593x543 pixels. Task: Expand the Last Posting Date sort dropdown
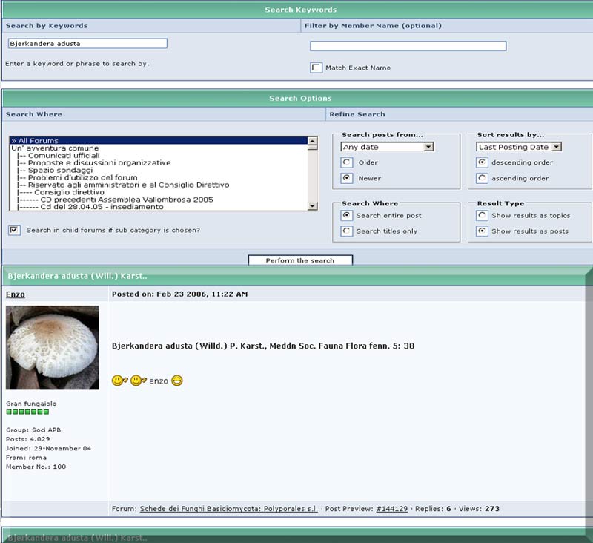519,147
